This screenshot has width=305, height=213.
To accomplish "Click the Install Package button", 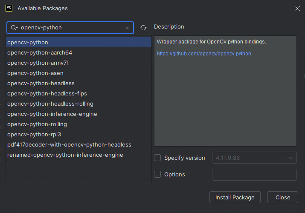I will (235, 197).
